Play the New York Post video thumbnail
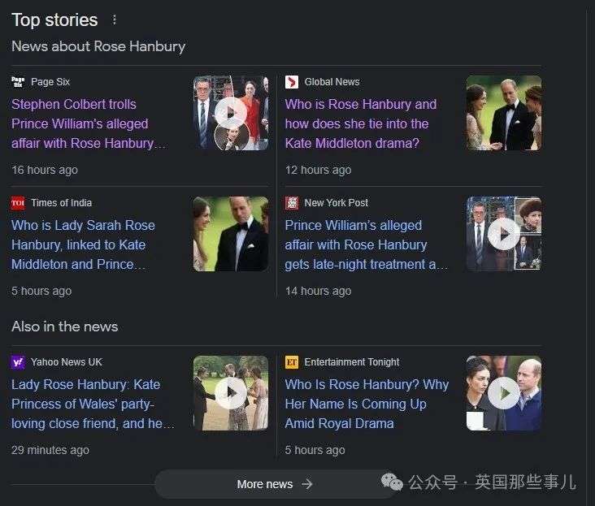 (x=504, y=234)
